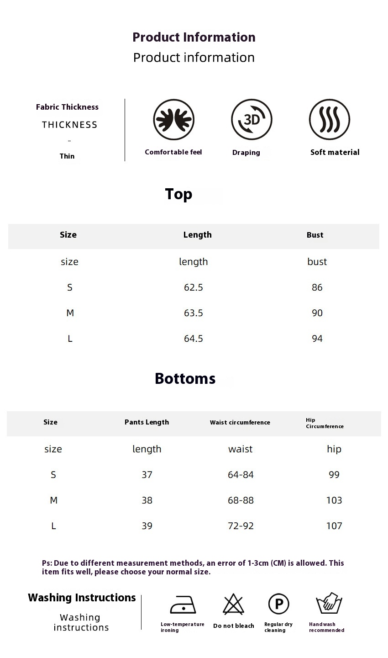Click the Pants Length column header
Screen dimensions: 388x658
tap(147, 422)
